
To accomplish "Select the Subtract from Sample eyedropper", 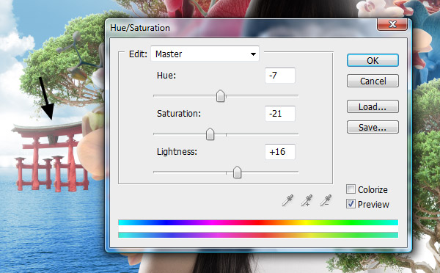I will [x=326, y=200].
